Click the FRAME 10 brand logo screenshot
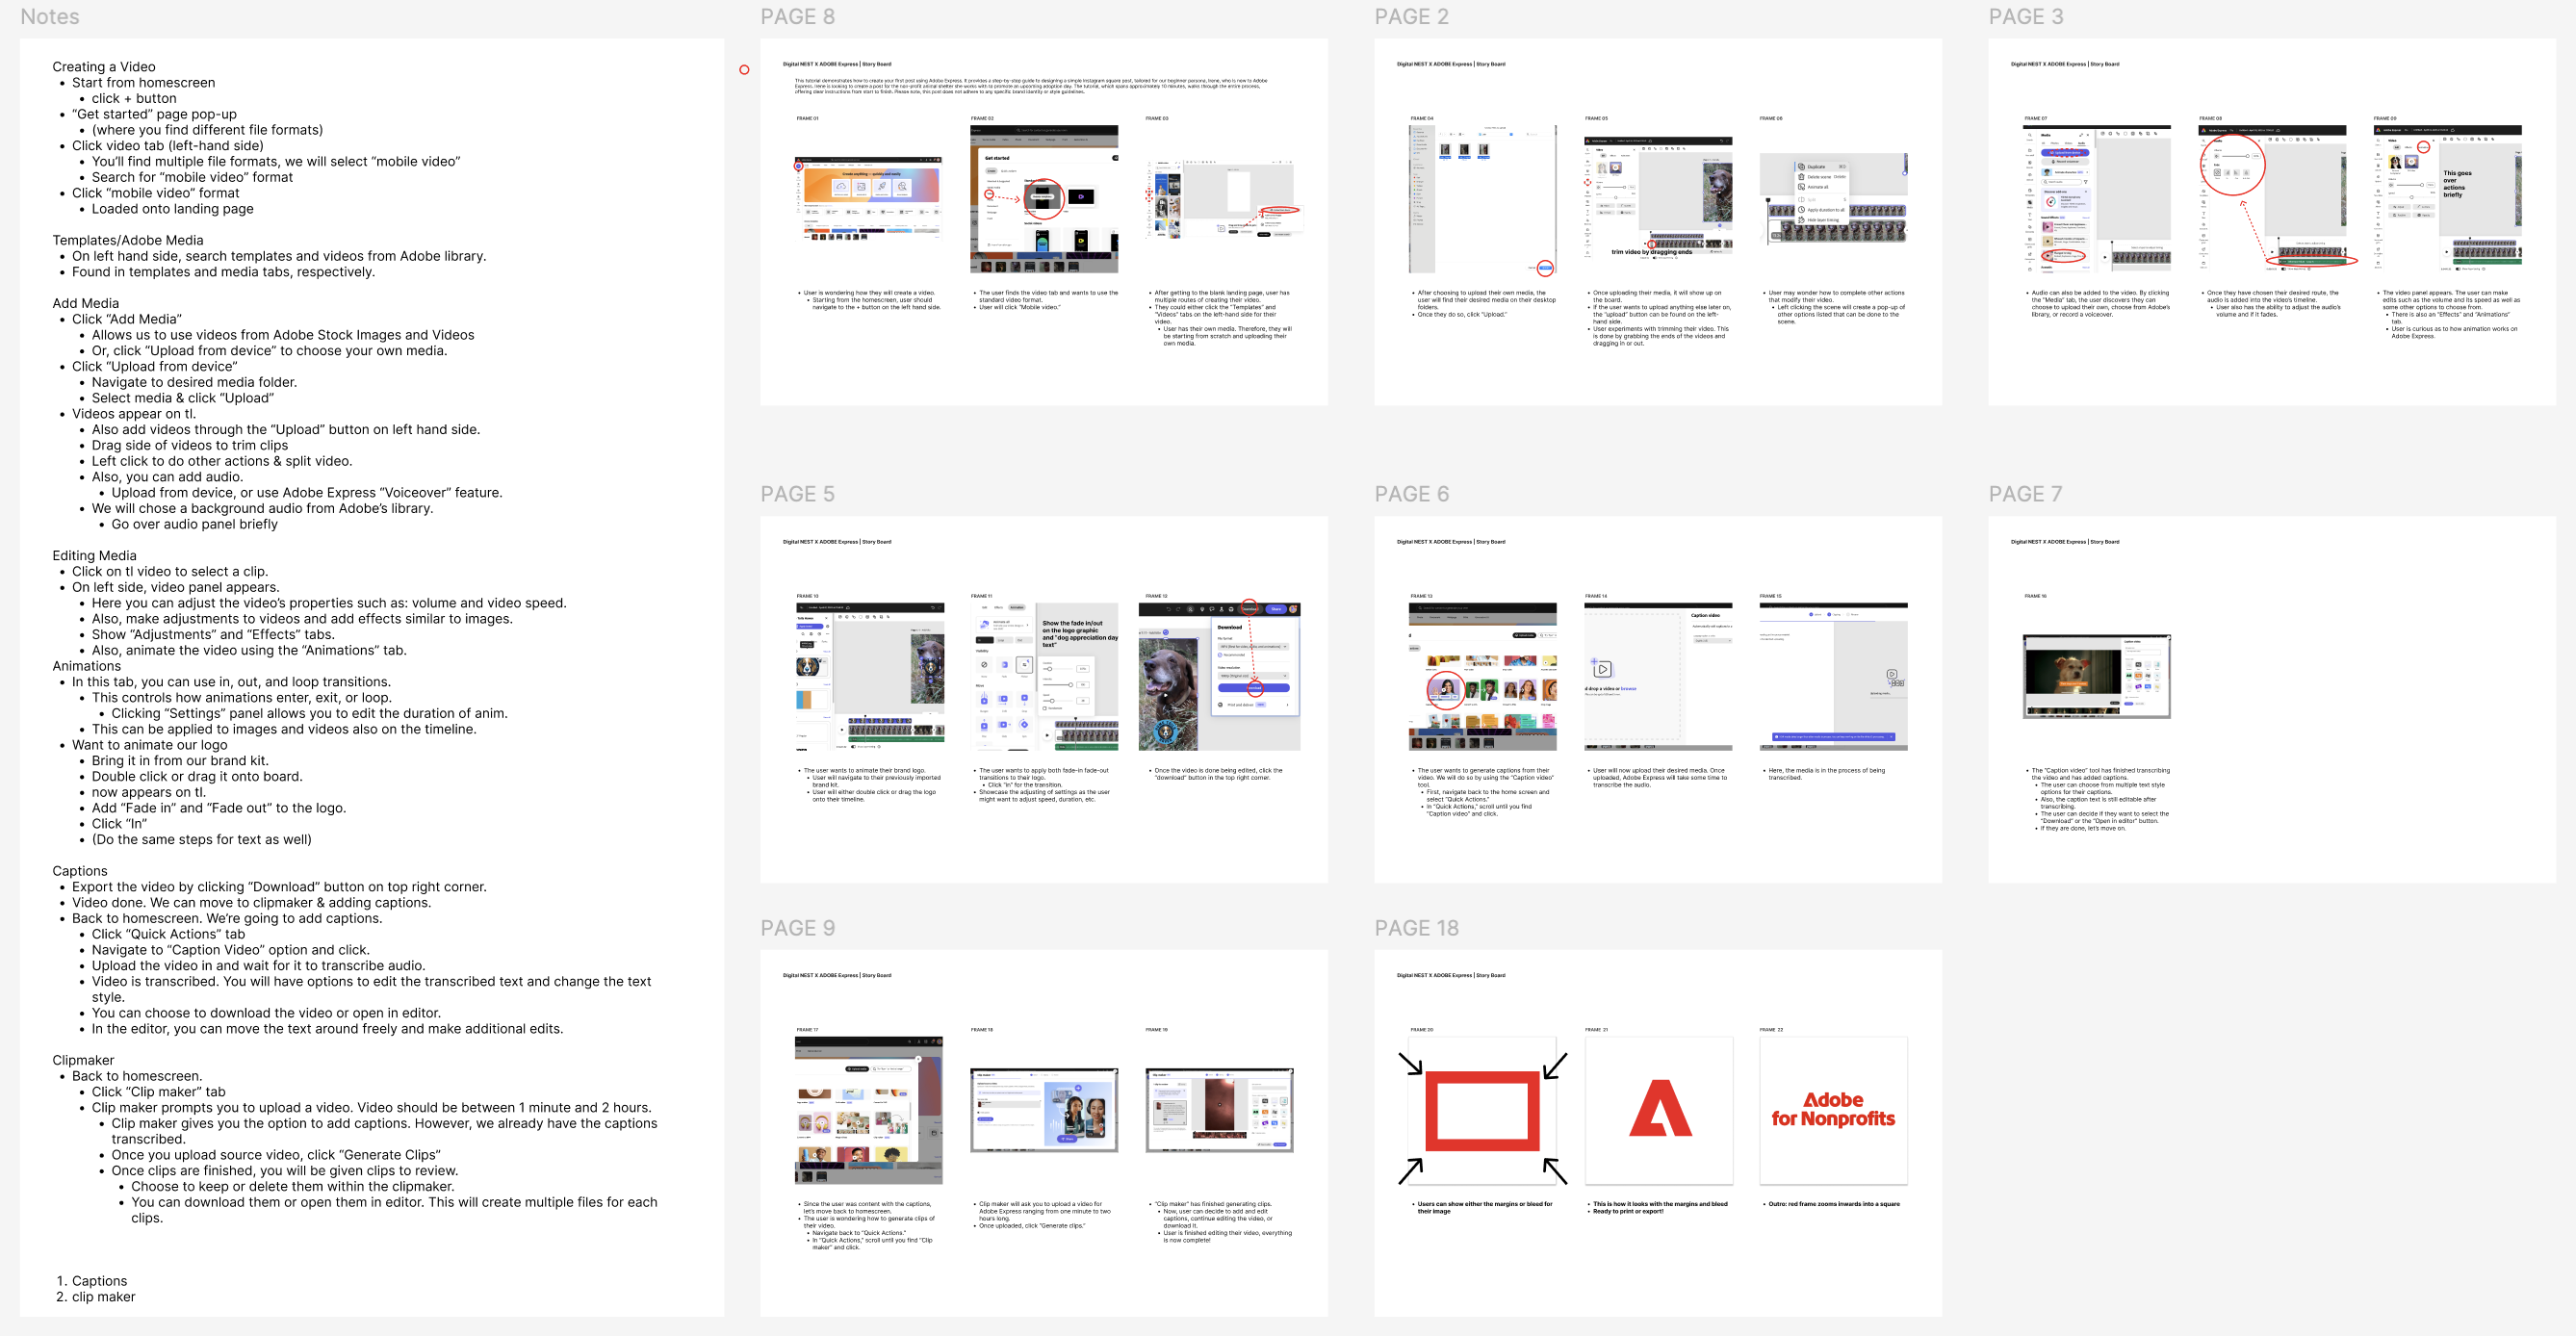This screenshot has width=2576, height=1336. pos(869,677)
